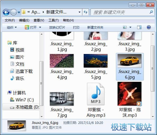This screenshot has height=135, width=157.
Task: Select Jisuxz_img_6.jpg yellow car thumbnail
Action: (x=129, y=61)
